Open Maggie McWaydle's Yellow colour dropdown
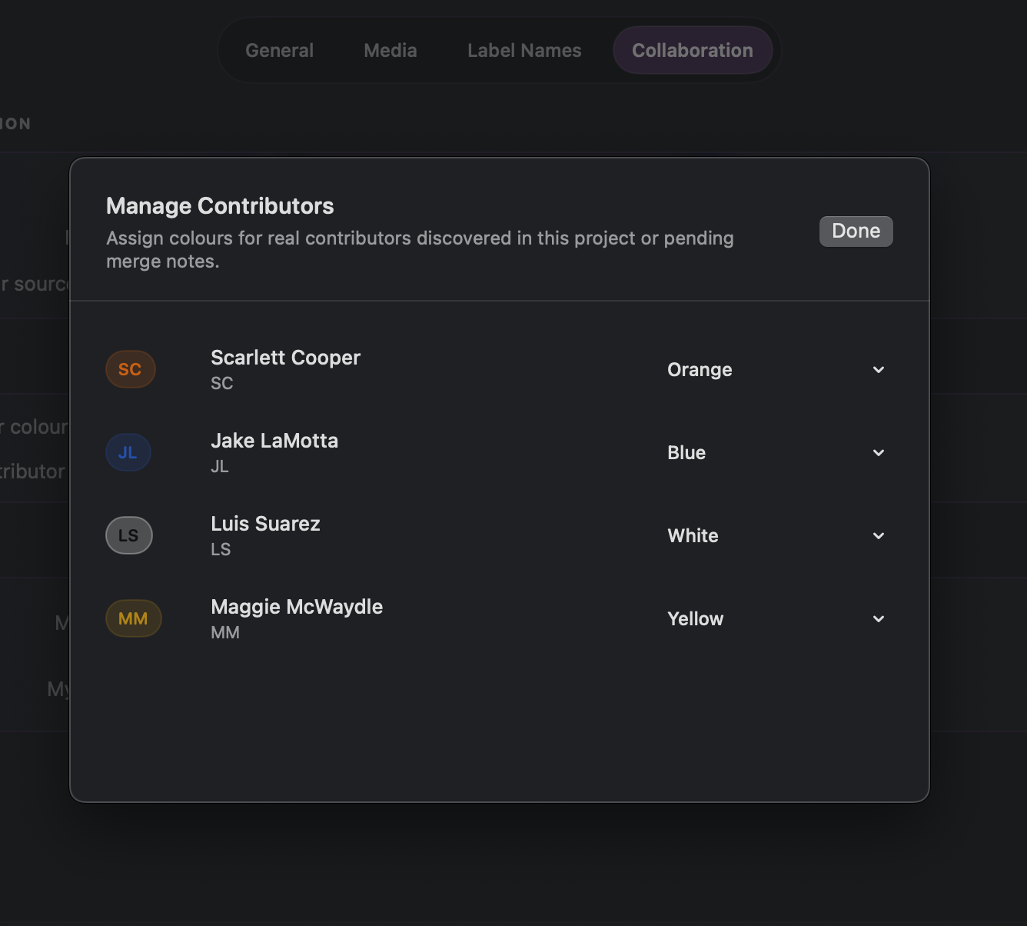 879,619
